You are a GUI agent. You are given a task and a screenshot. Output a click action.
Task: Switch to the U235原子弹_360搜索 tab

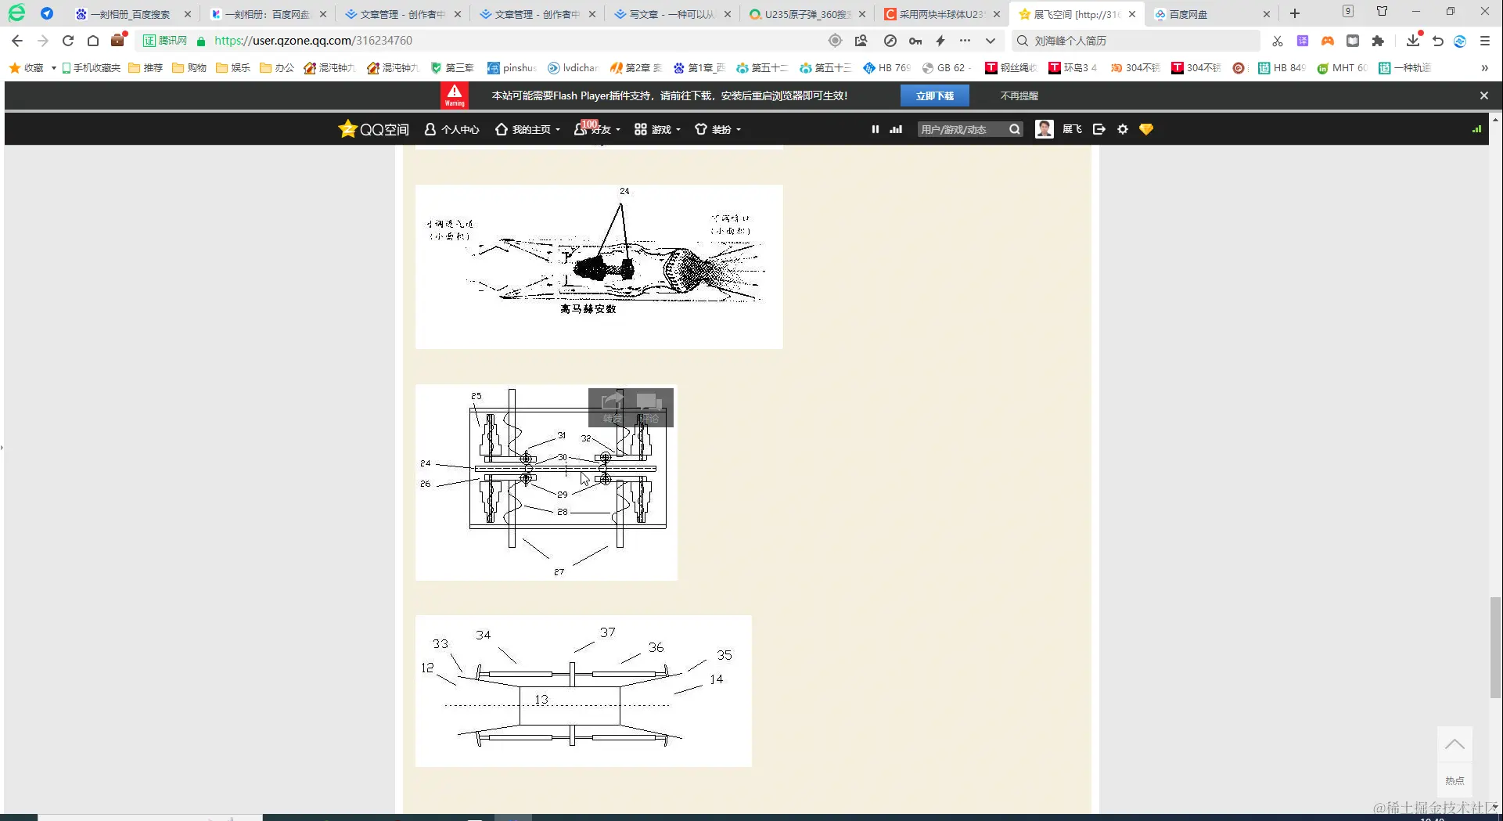[x=807, y=14]
